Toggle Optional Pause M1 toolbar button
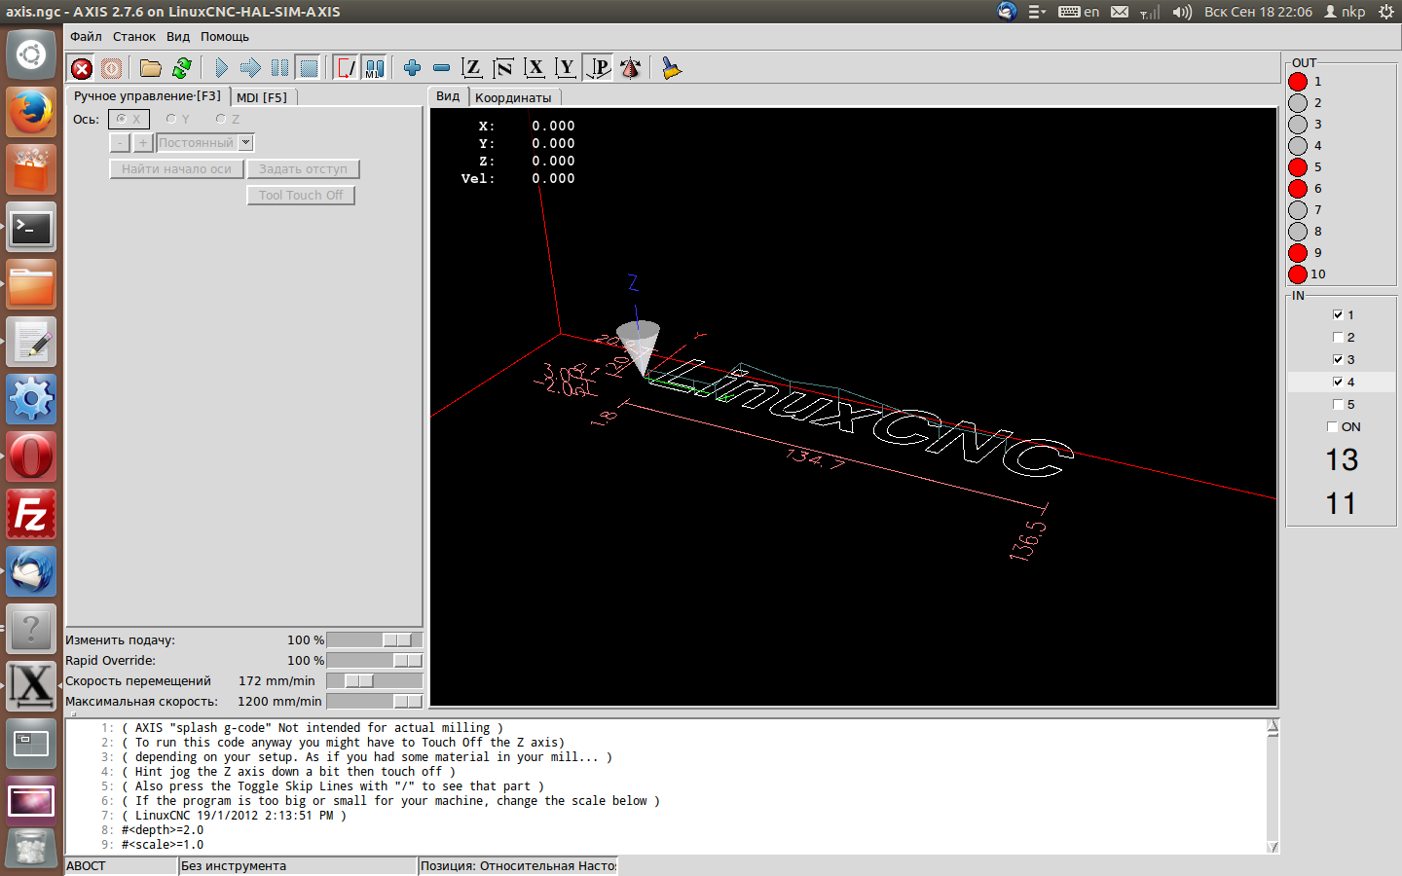1402x876 pixels. tap(375, 68)
